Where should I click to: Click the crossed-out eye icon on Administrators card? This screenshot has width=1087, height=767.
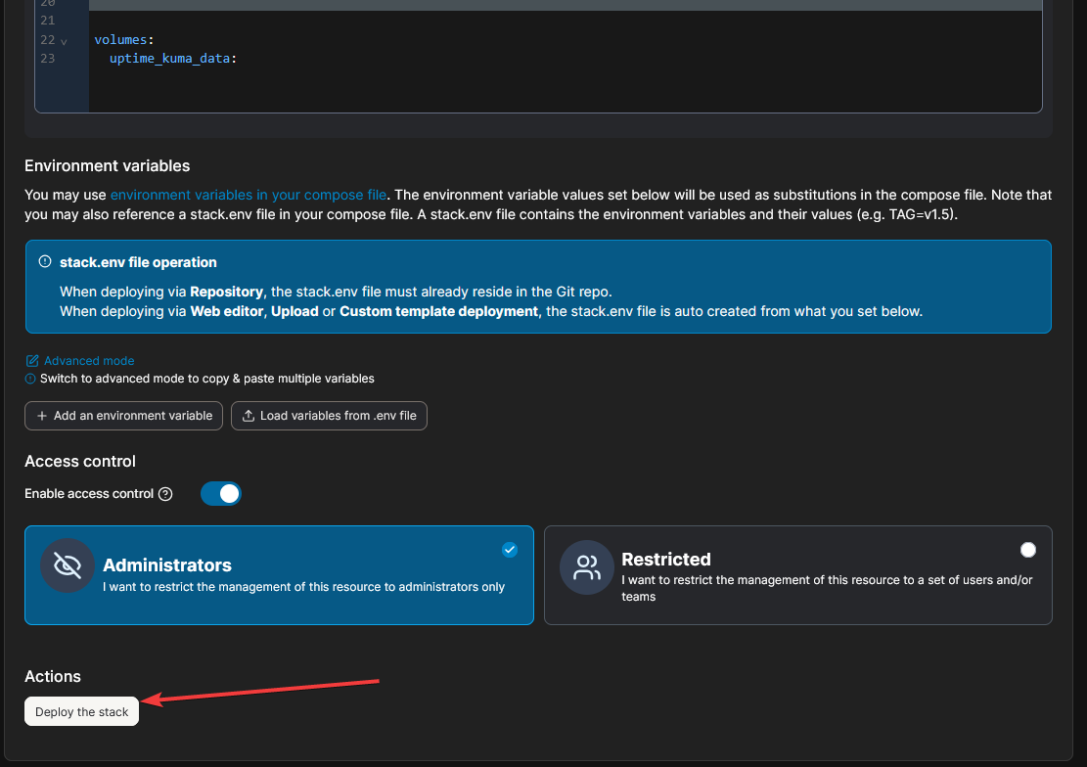tap(68, 565)
